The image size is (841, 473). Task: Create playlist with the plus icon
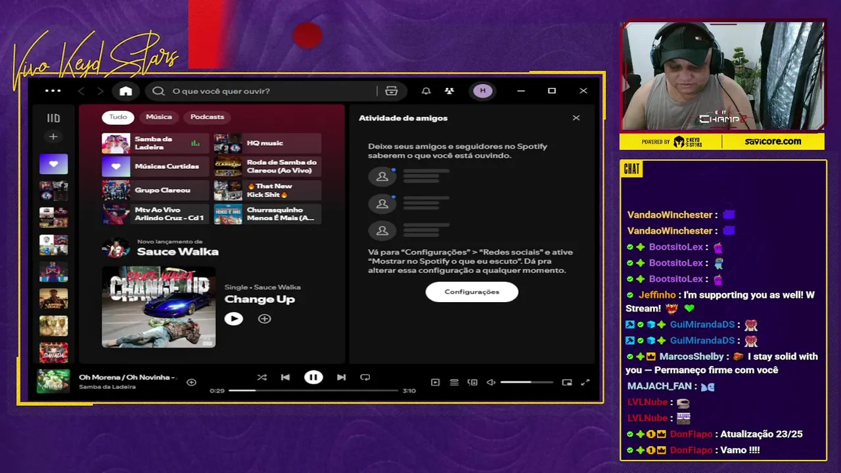tap(53, 137)
